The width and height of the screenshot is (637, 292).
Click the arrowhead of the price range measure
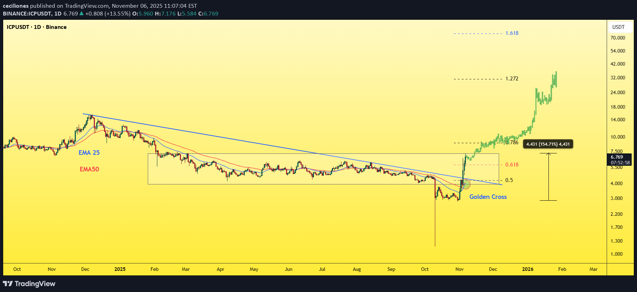click(x=548, y=154)
